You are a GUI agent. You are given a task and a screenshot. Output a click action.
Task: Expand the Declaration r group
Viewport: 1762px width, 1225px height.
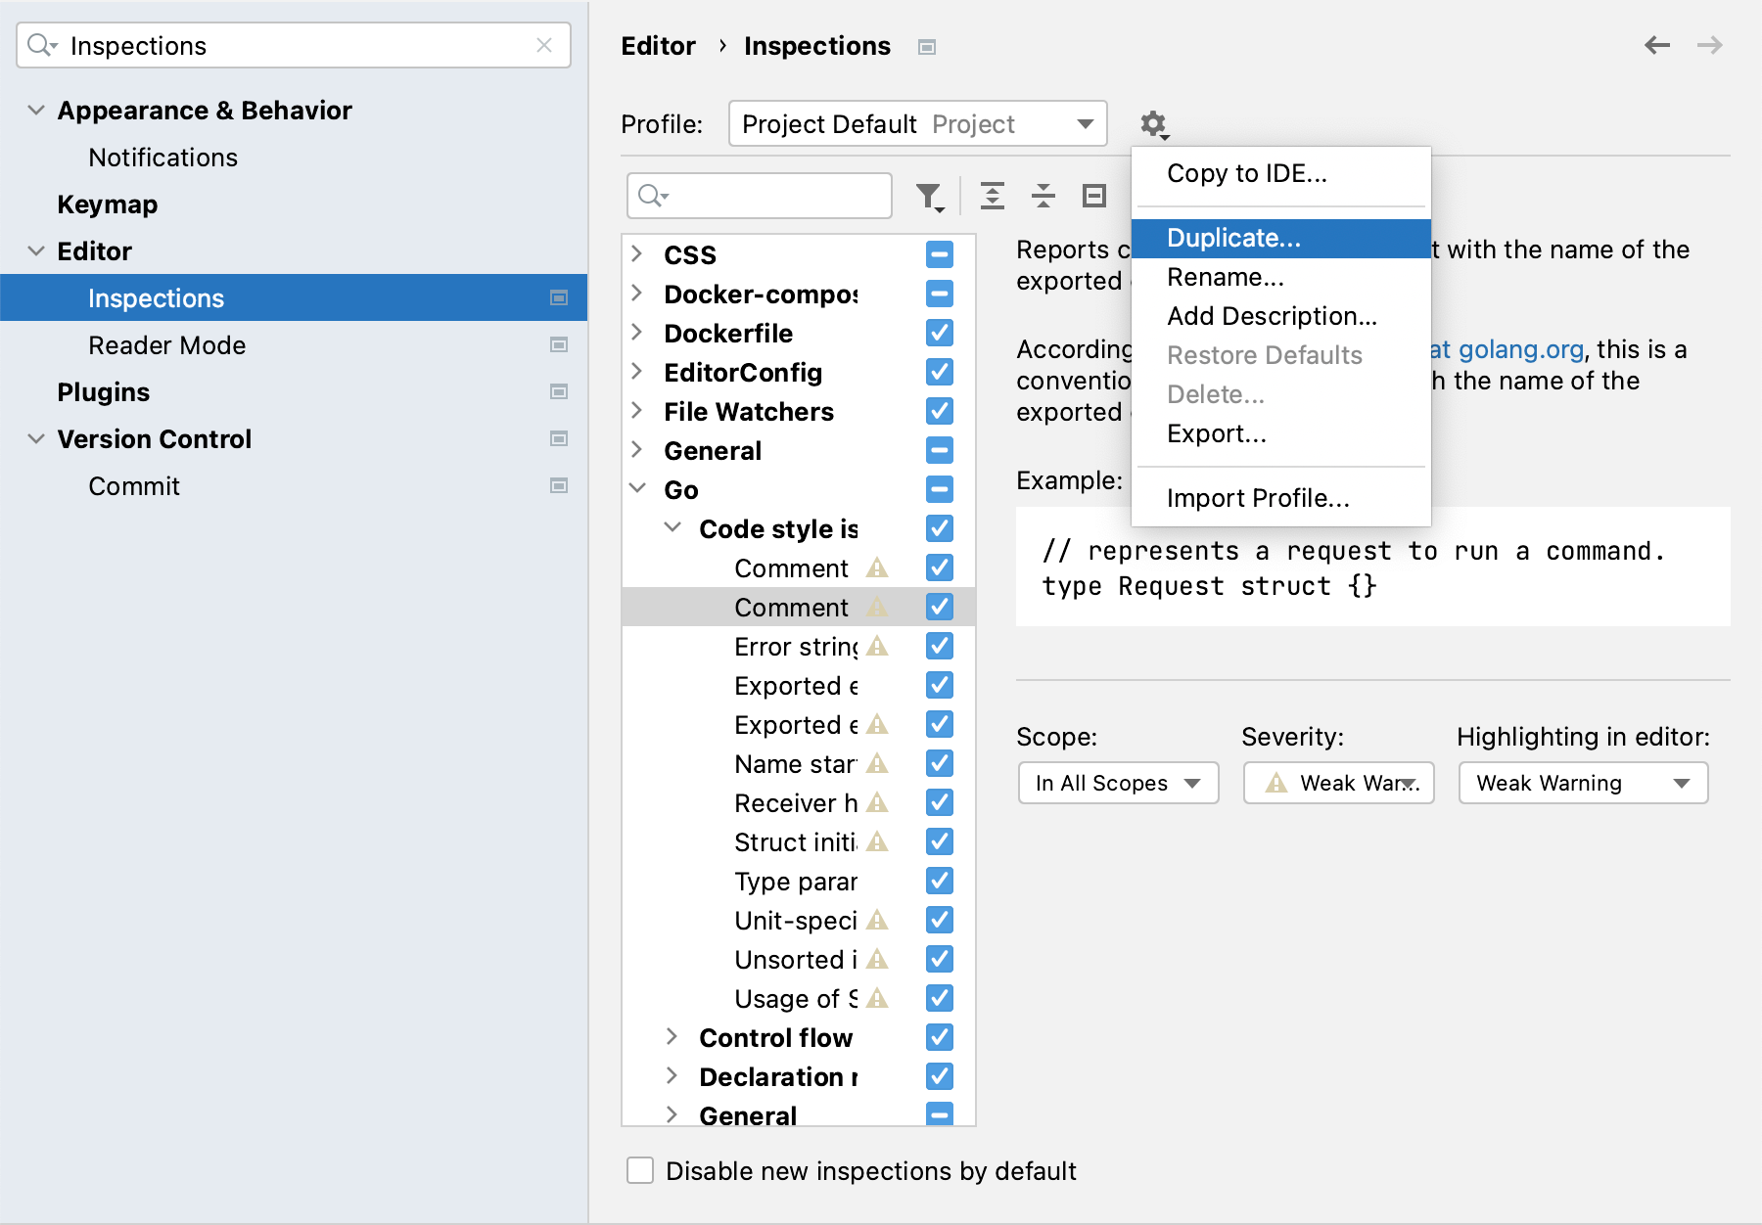[x=672, y=1076]
